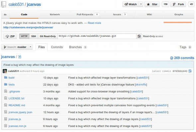Open latest commit hash 8765b91942
Screen dimensions: 196x132
[x=180, y=71]
